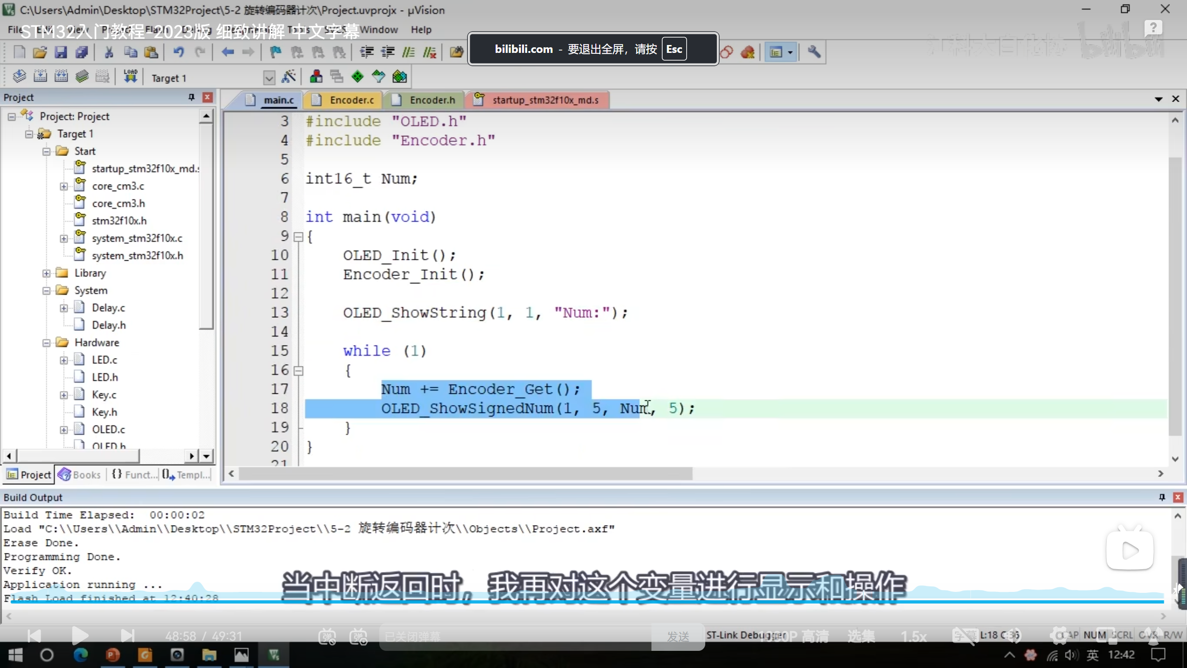
Task: Collapse the Hardware folder
Action: coord(46,343)
